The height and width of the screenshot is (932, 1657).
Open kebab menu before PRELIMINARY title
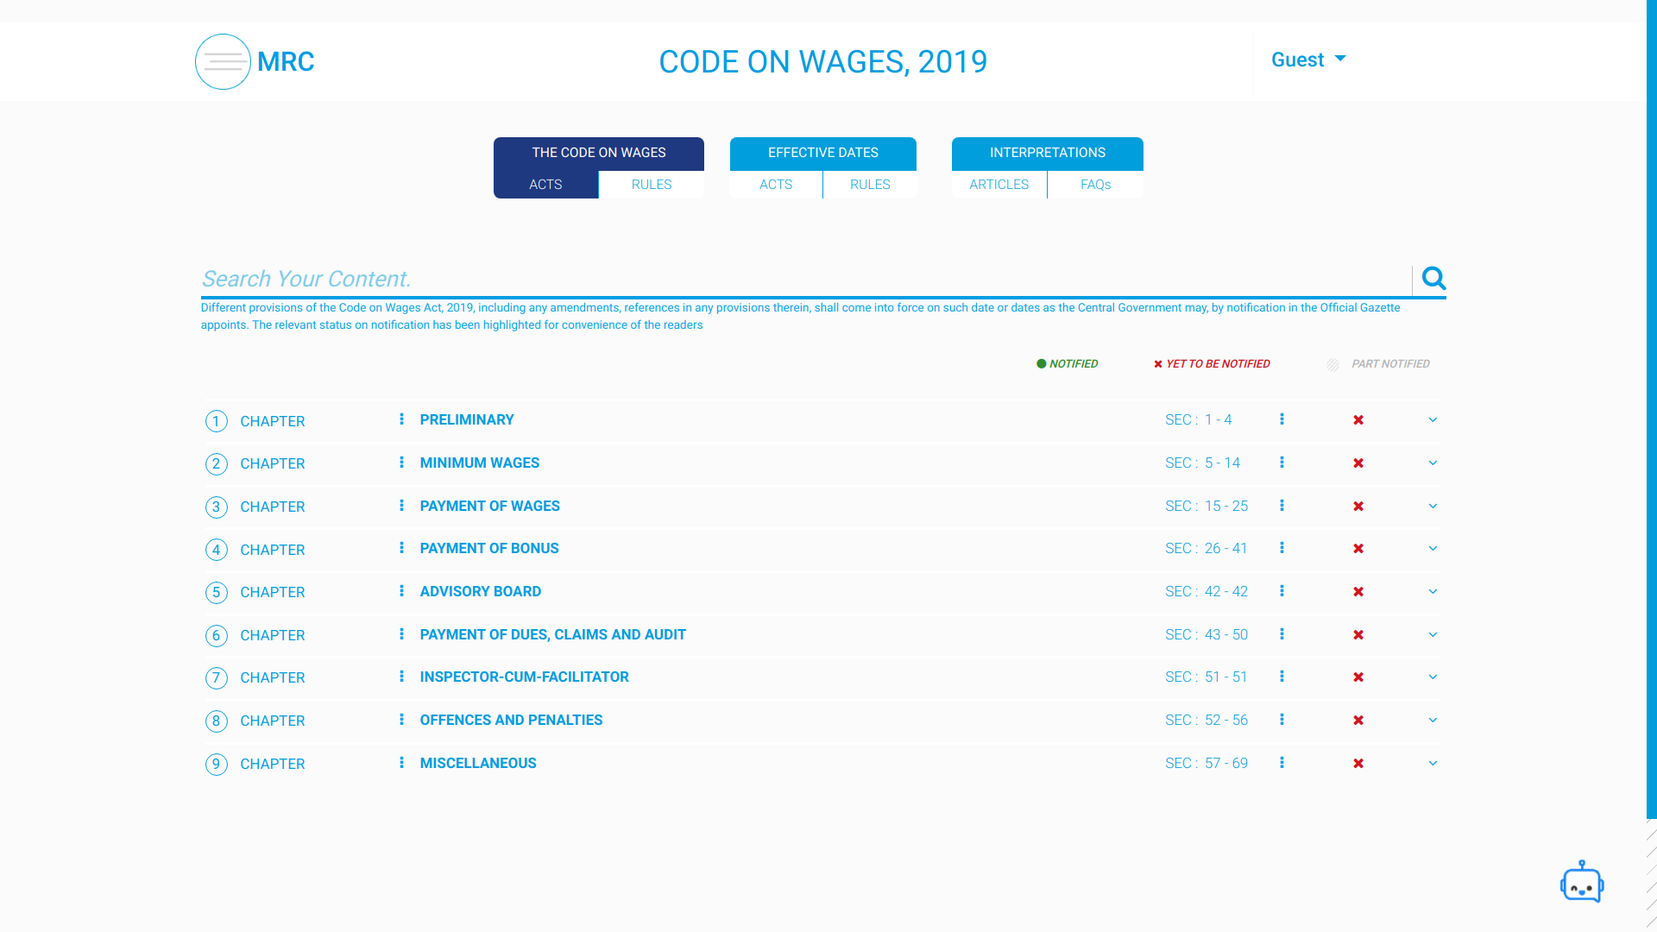point(401,419)
